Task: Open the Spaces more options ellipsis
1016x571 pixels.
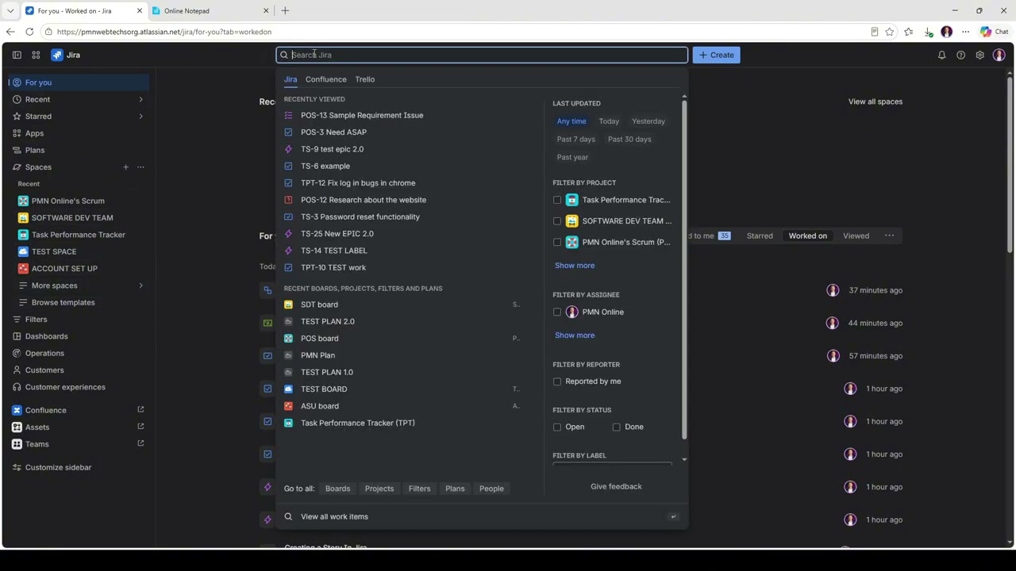Action: pos(140,167)
